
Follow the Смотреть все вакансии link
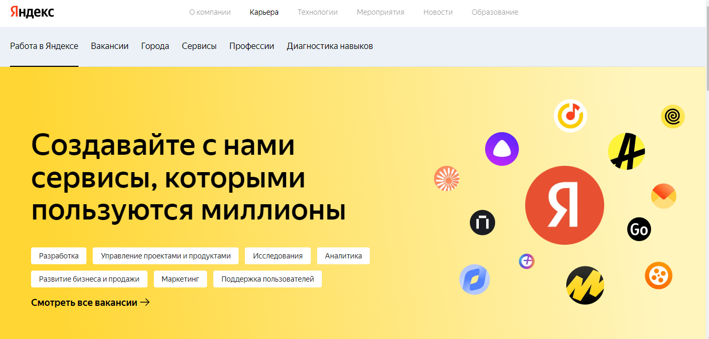coord(86,302)
